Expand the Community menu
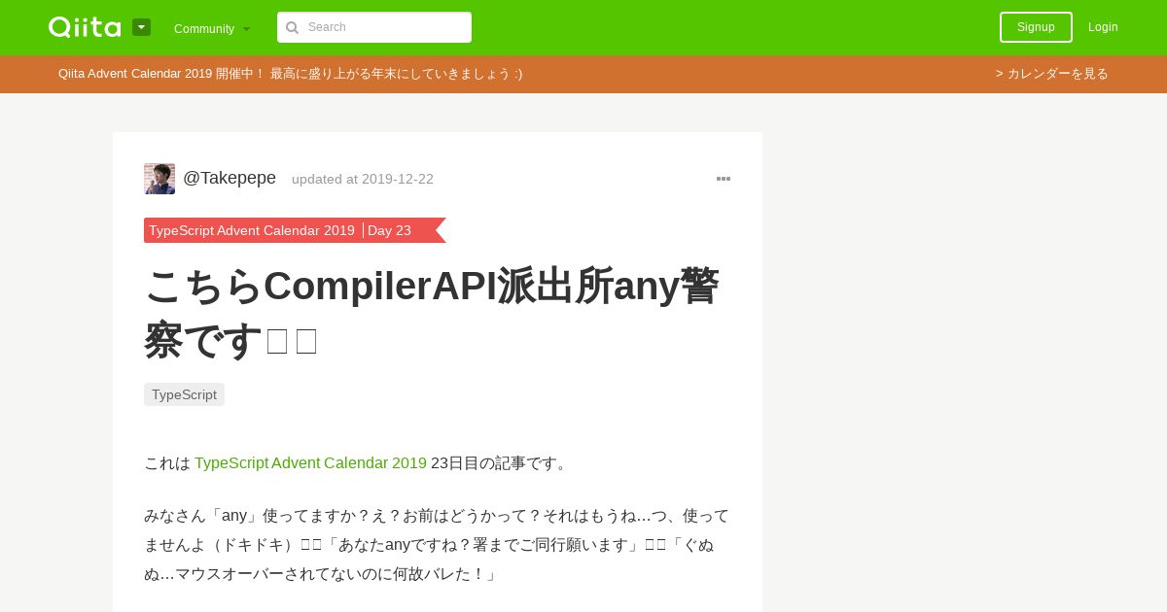 click(x=212, y=28)
